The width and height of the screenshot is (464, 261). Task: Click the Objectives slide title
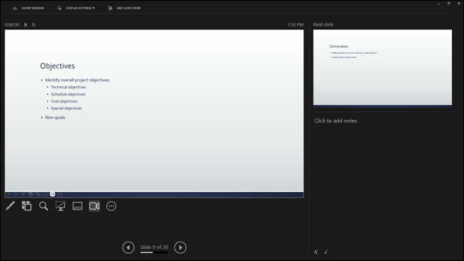(x=57, y=66)
